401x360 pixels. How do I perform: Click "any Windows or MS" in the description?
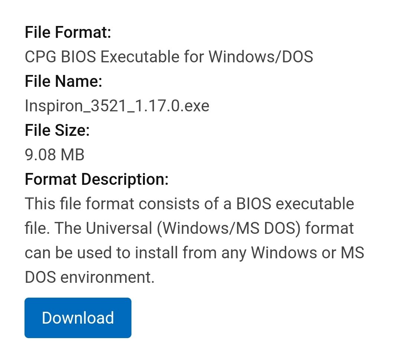pyautogui.click(x=293, y=253)
